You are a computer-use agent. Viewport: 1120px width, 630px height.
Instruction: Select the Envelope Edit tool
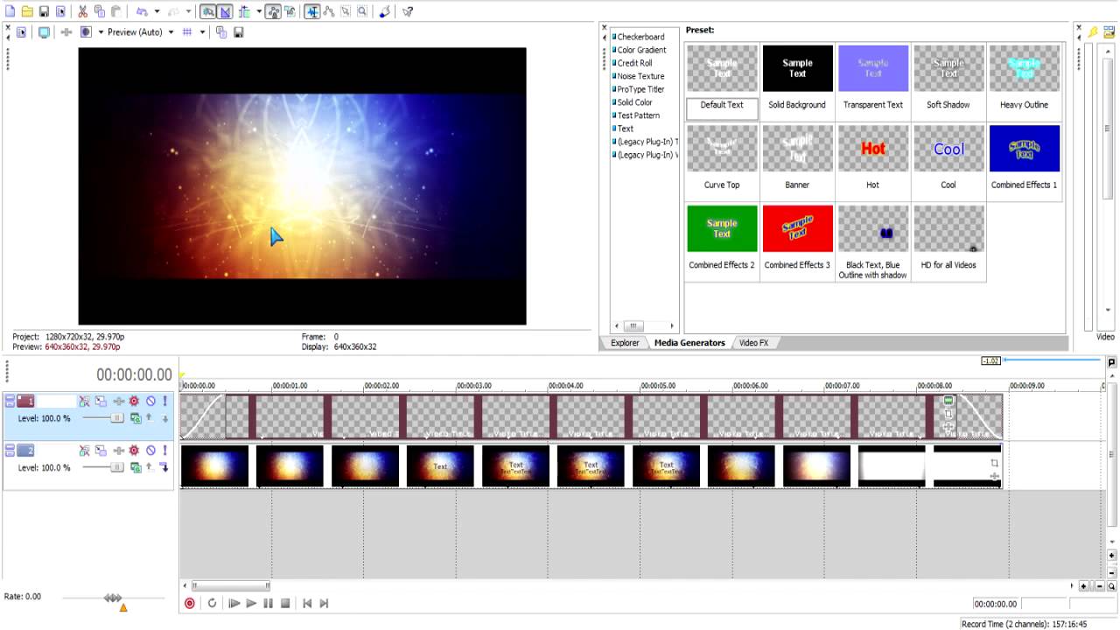coord(329,11)
